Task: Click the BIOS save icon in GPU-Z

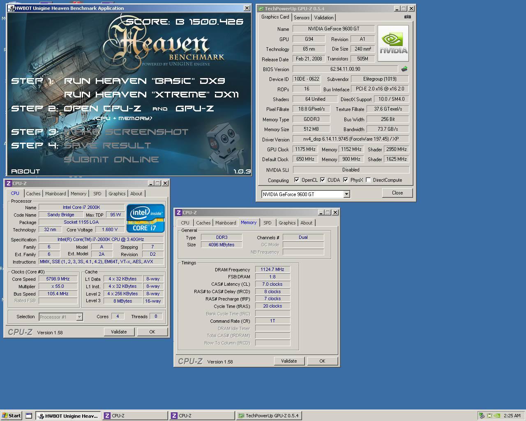Action: tap(404, 69)
